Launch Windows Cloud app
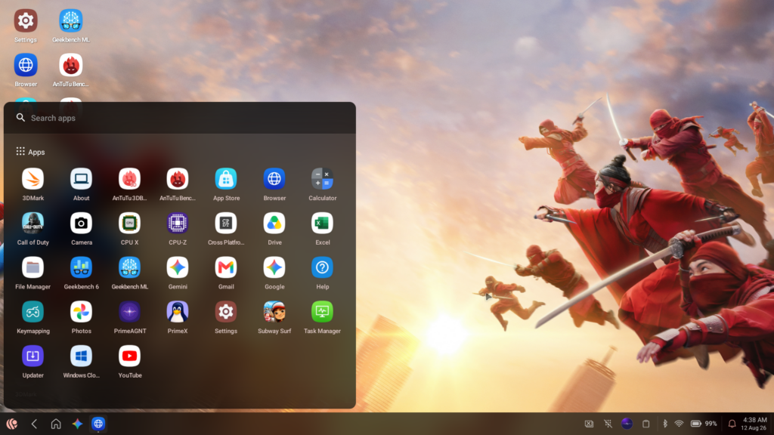The image size is (774, 435). 81,356
